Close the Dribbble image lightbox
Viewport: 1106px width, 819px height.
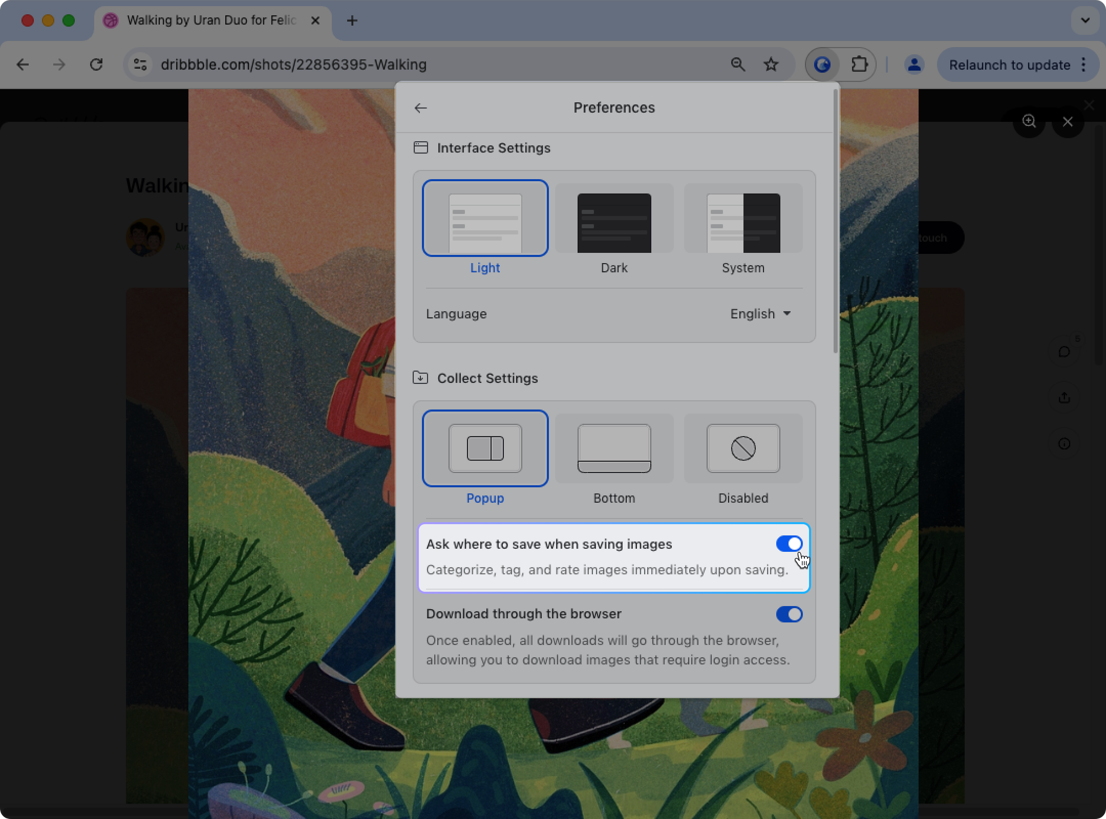(1068, 121)
